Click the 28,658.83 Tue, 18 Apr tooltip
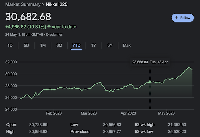 (x=150, y=62)
